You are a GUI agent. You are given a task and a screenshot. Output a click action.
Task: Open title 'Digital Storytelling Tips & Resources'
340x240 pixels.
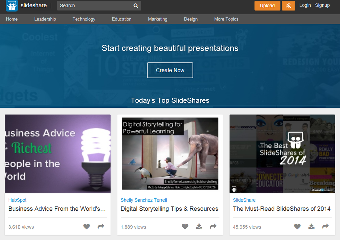click(x=169, y=209)
